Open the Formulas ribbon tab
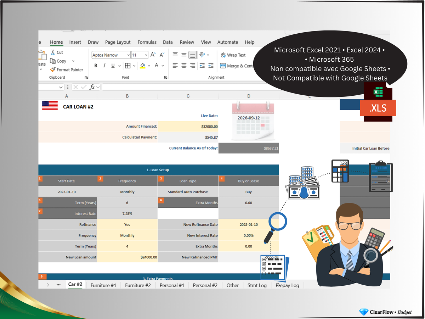 click(x=147, y=42)
